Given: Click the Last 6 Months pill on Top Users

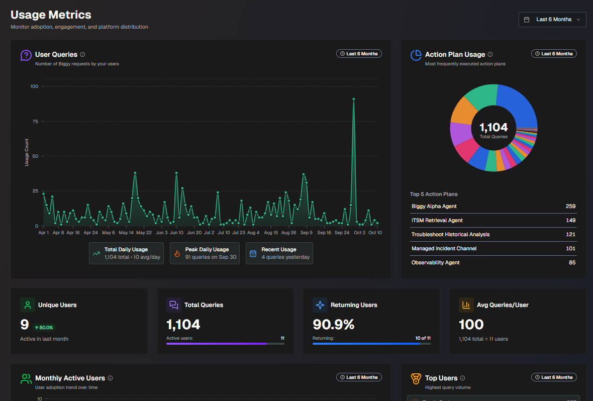Looking at the screenshot, I should click(x=554, y=377).
